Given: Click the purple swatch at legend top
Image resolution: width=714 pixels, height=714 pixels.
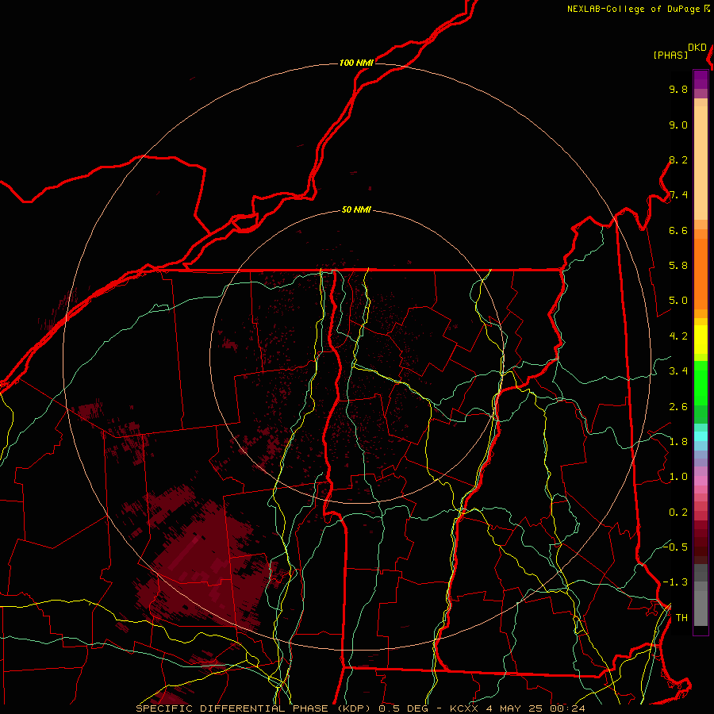Looking at the screenshot, I should pos(701,79).
